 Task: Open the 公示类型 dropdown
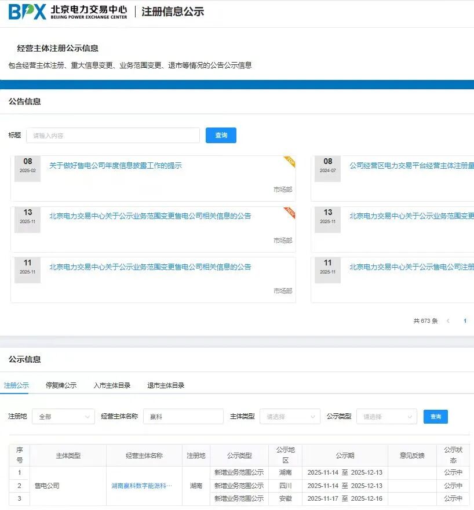[386, 417]
